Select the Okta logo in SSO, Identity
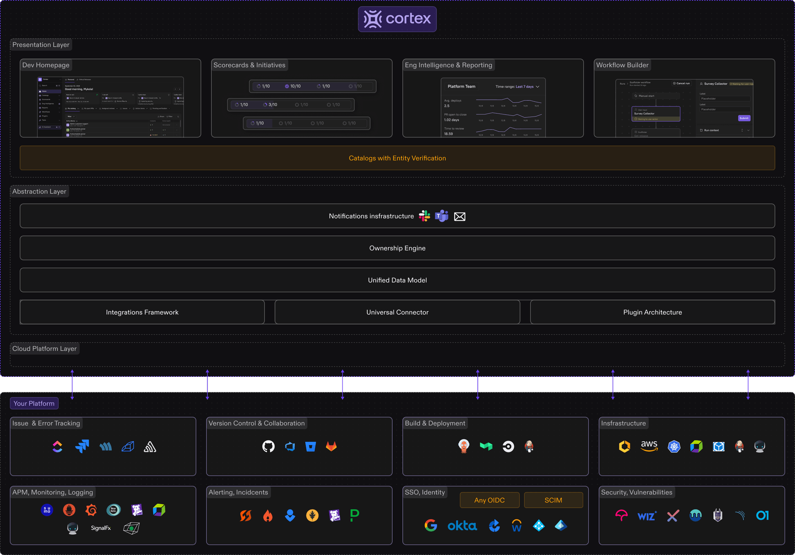Viewport: 795px width, 555px height. [462, 525]
